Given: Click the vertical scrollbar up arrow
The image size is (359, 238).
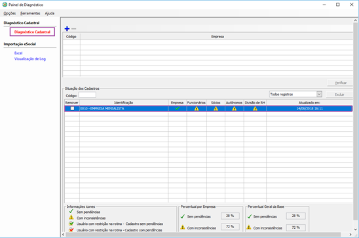Looking at the screenshot, I should (x=355, y=20).
